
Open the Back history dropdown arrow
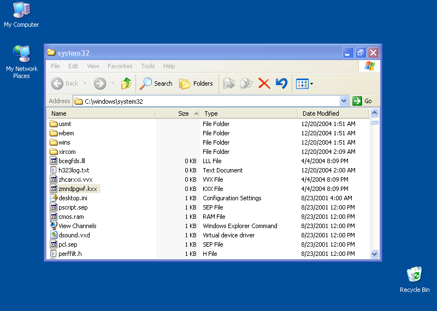click(x=85, y=83)
